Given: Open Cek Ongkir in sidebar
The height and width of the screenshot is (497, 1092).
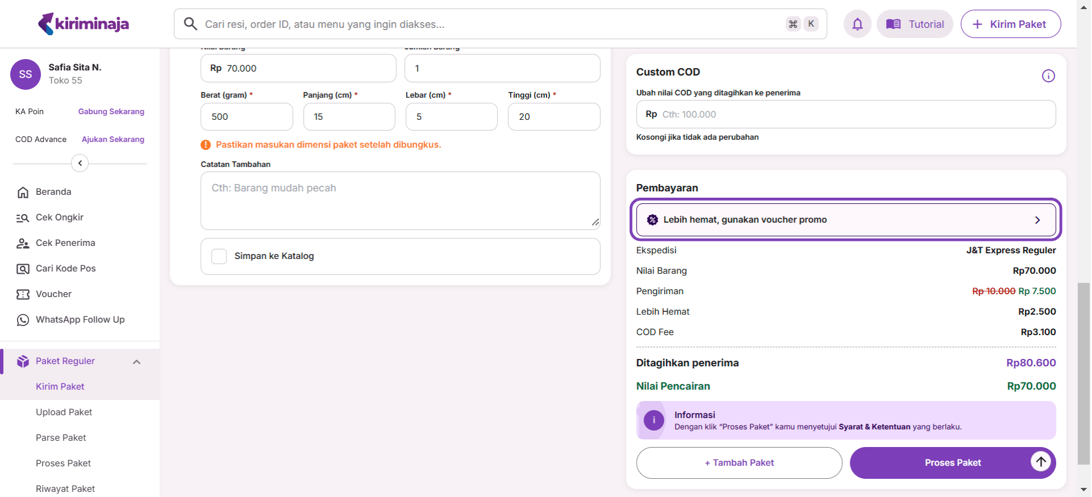Looking at the screenshot, I should 59,218.
